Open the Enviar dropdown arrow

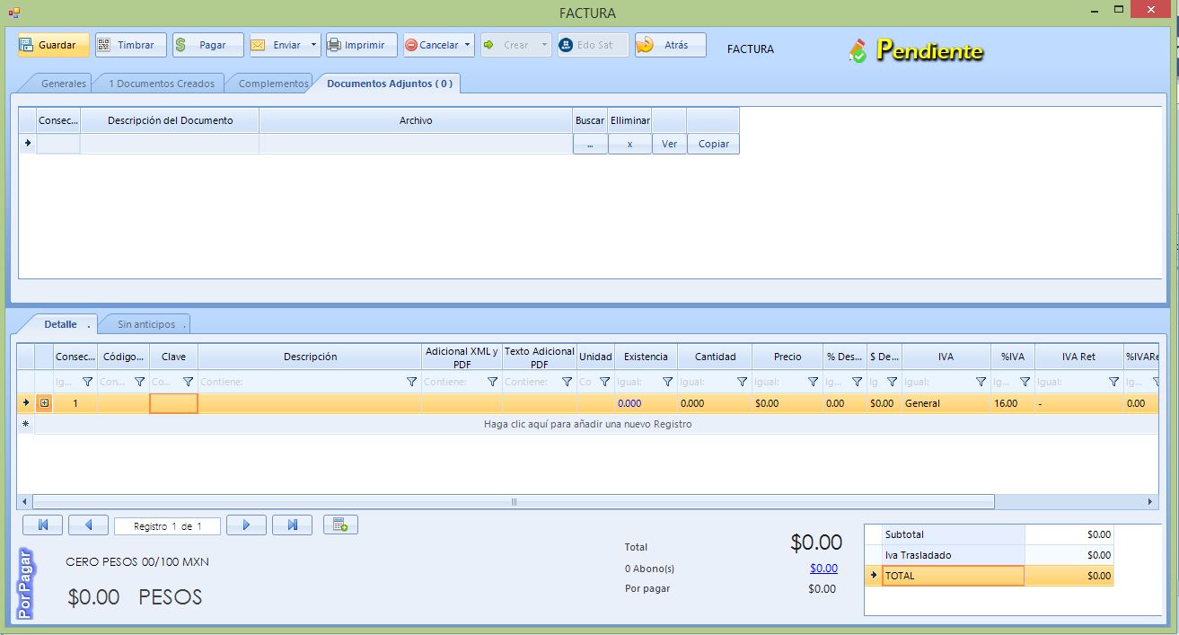(314, 45)
